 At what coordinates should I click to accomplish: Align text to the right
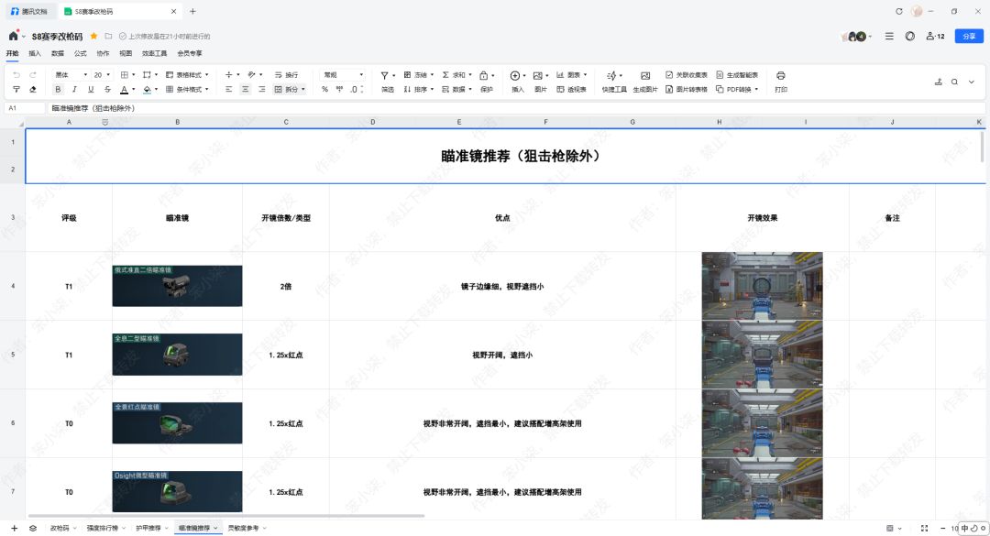(261, 89)
